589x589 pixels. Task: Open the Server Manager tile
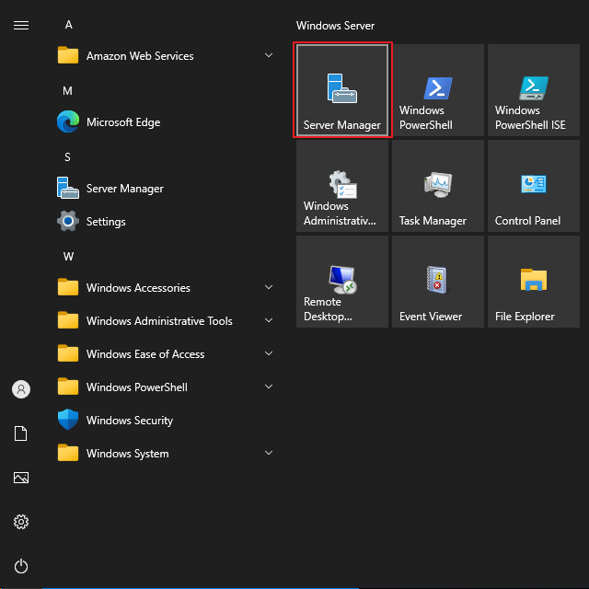coord(341,90)
